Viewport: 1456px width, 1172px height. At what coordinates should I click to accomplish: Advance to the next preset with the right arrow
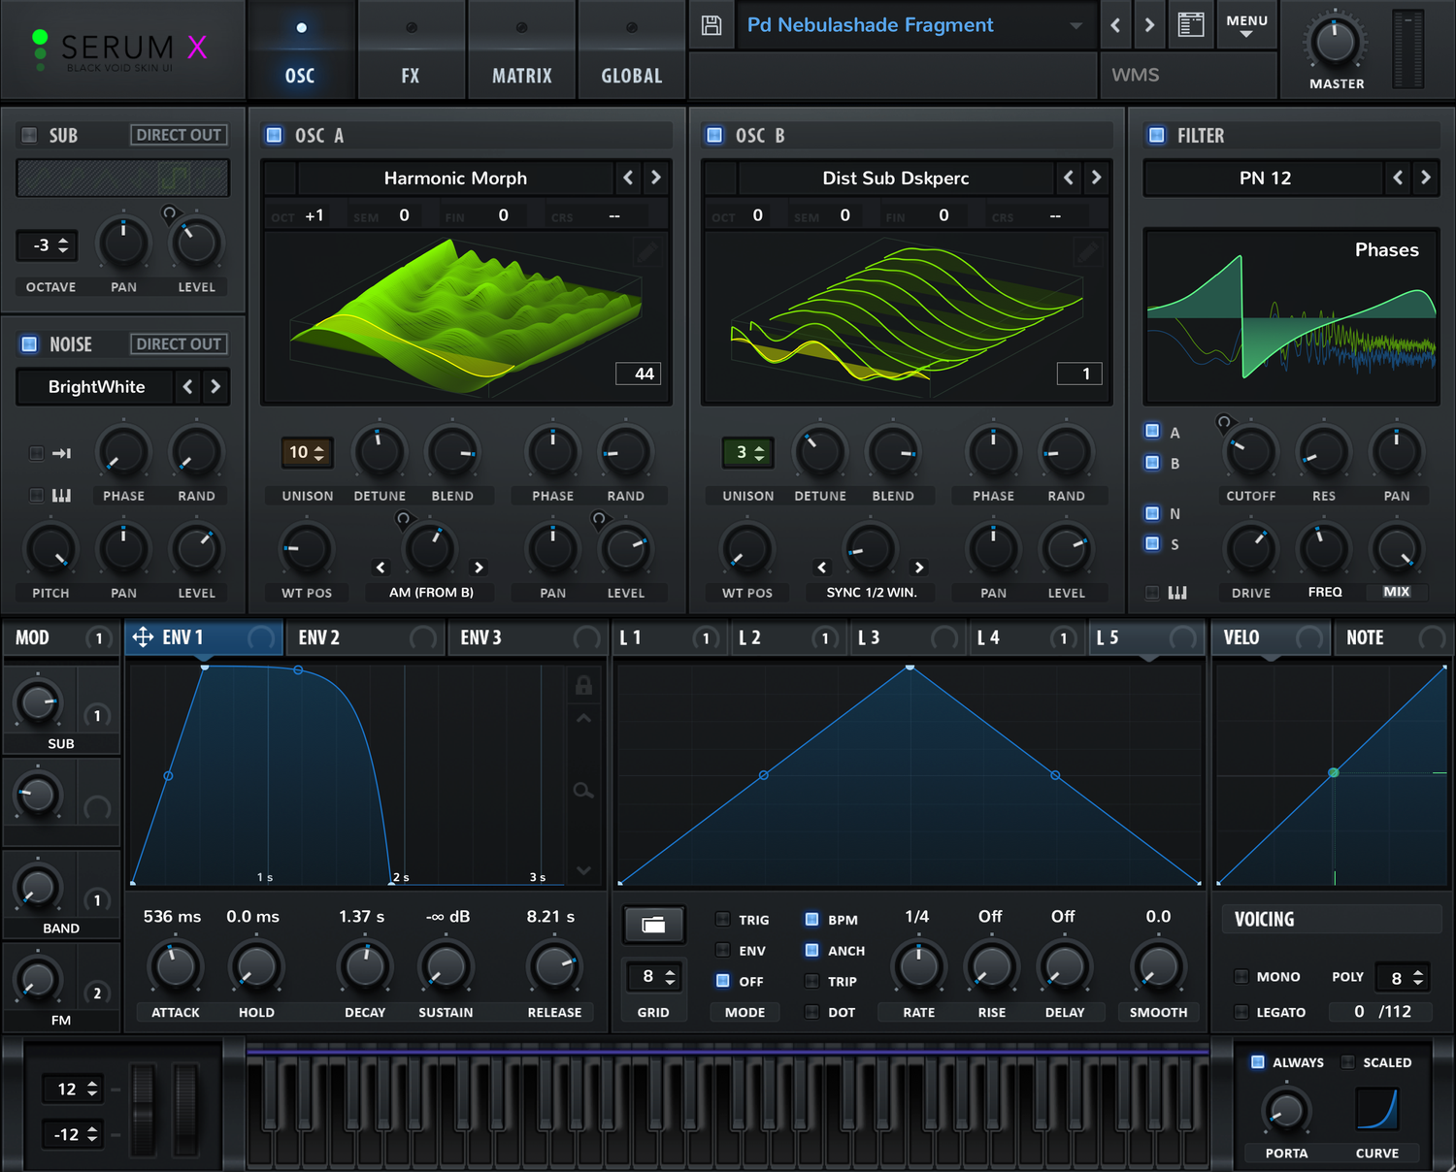click(x=1150, y=25)
